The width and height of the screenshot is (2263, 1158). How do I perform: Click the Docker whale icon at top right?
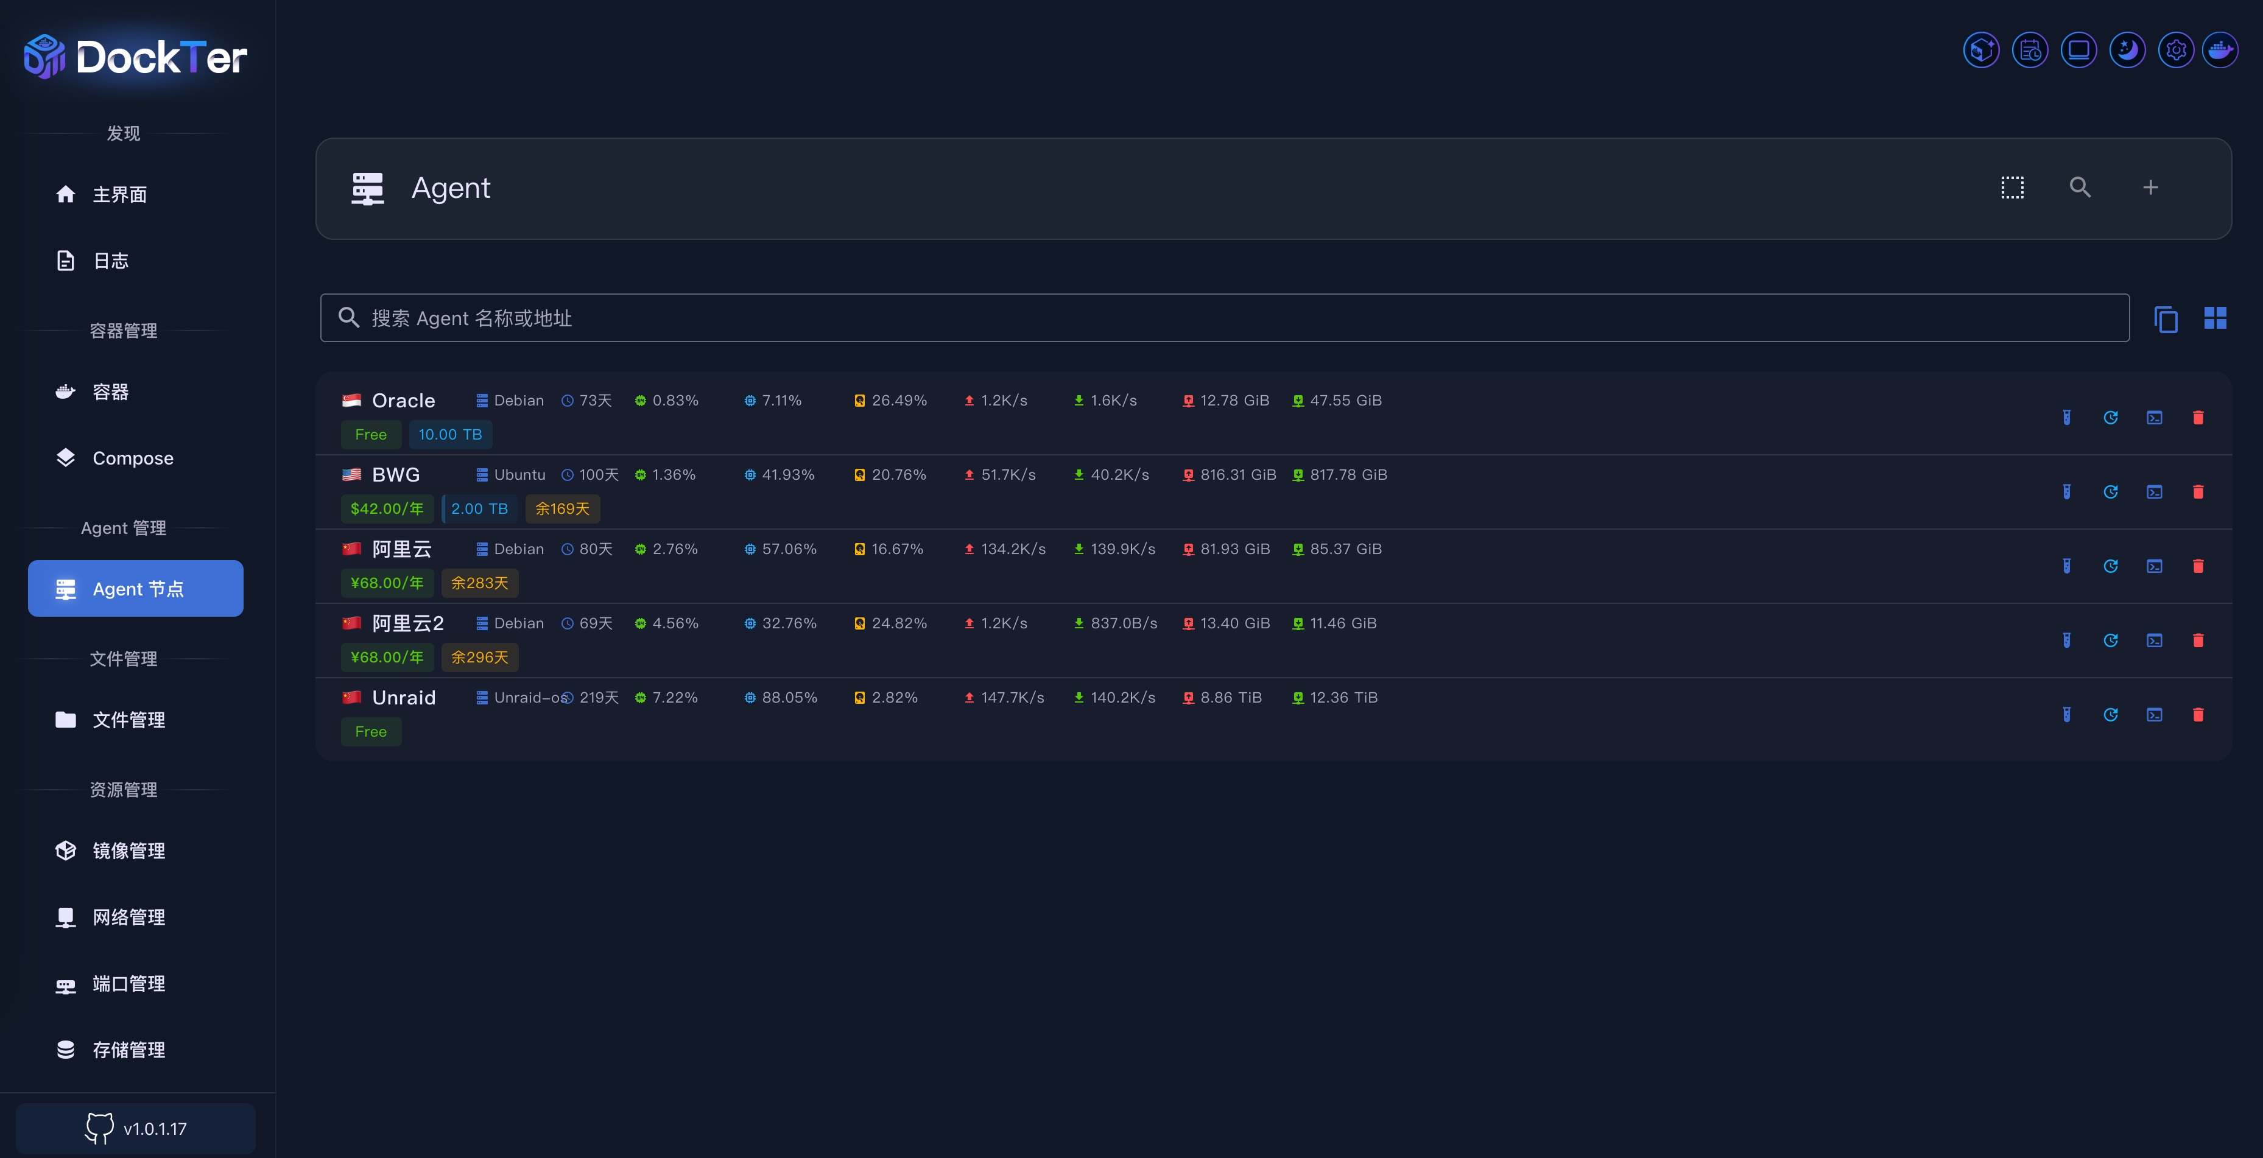click(x=2220, y=50)
